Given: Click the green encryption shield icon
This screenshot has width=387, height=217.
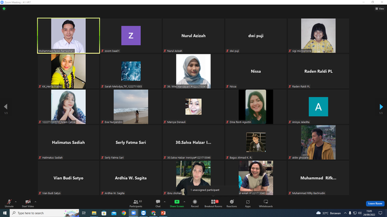Looking at the screenshot, I should coord(4,8).
